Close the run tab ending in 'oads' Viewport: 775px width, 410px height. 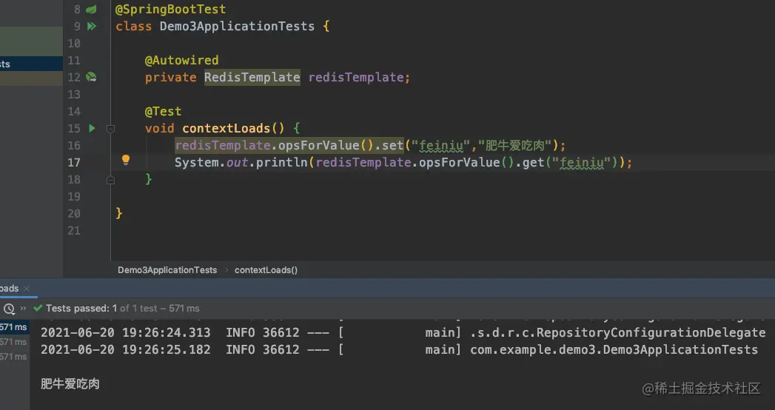(x=27, y=289)
